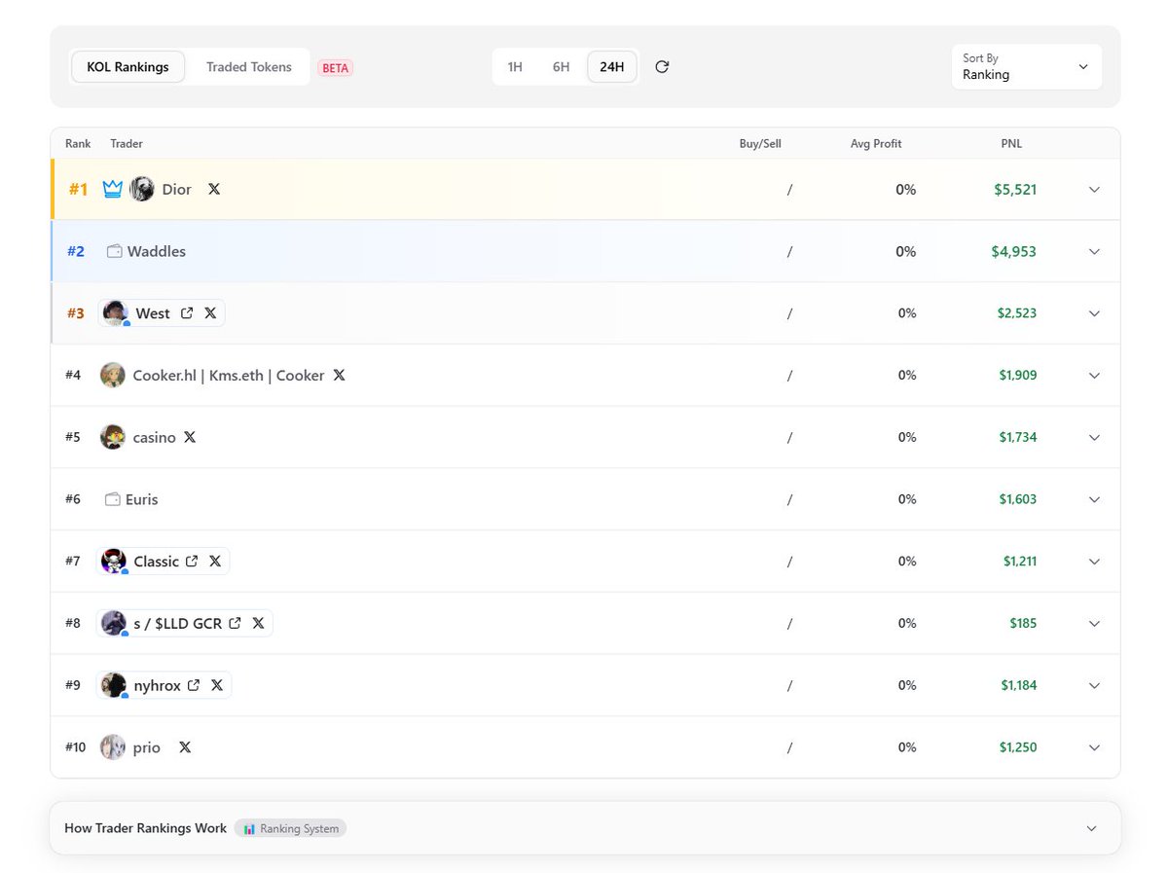Open West's external link icon
Screen dimensions: 1168x873
pyautogui.click(x=187, y=313)
